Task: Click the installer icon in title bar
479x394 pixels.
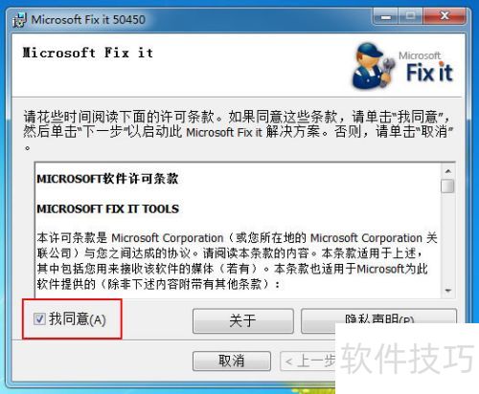Action: pyautogui.click(x=19, y=20)
